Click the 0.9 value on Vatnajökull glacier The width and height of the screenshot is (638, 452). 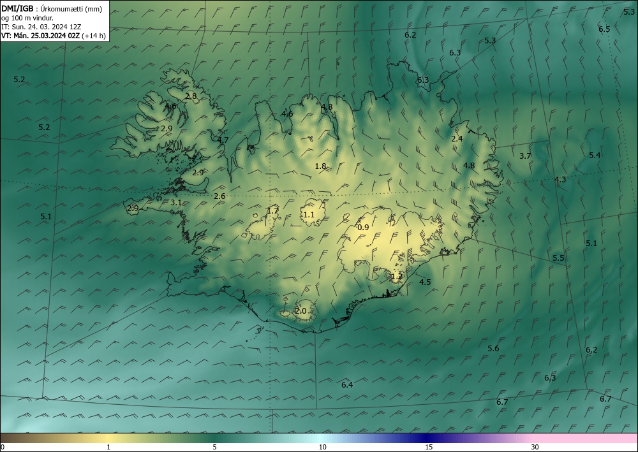pos(363,227)
